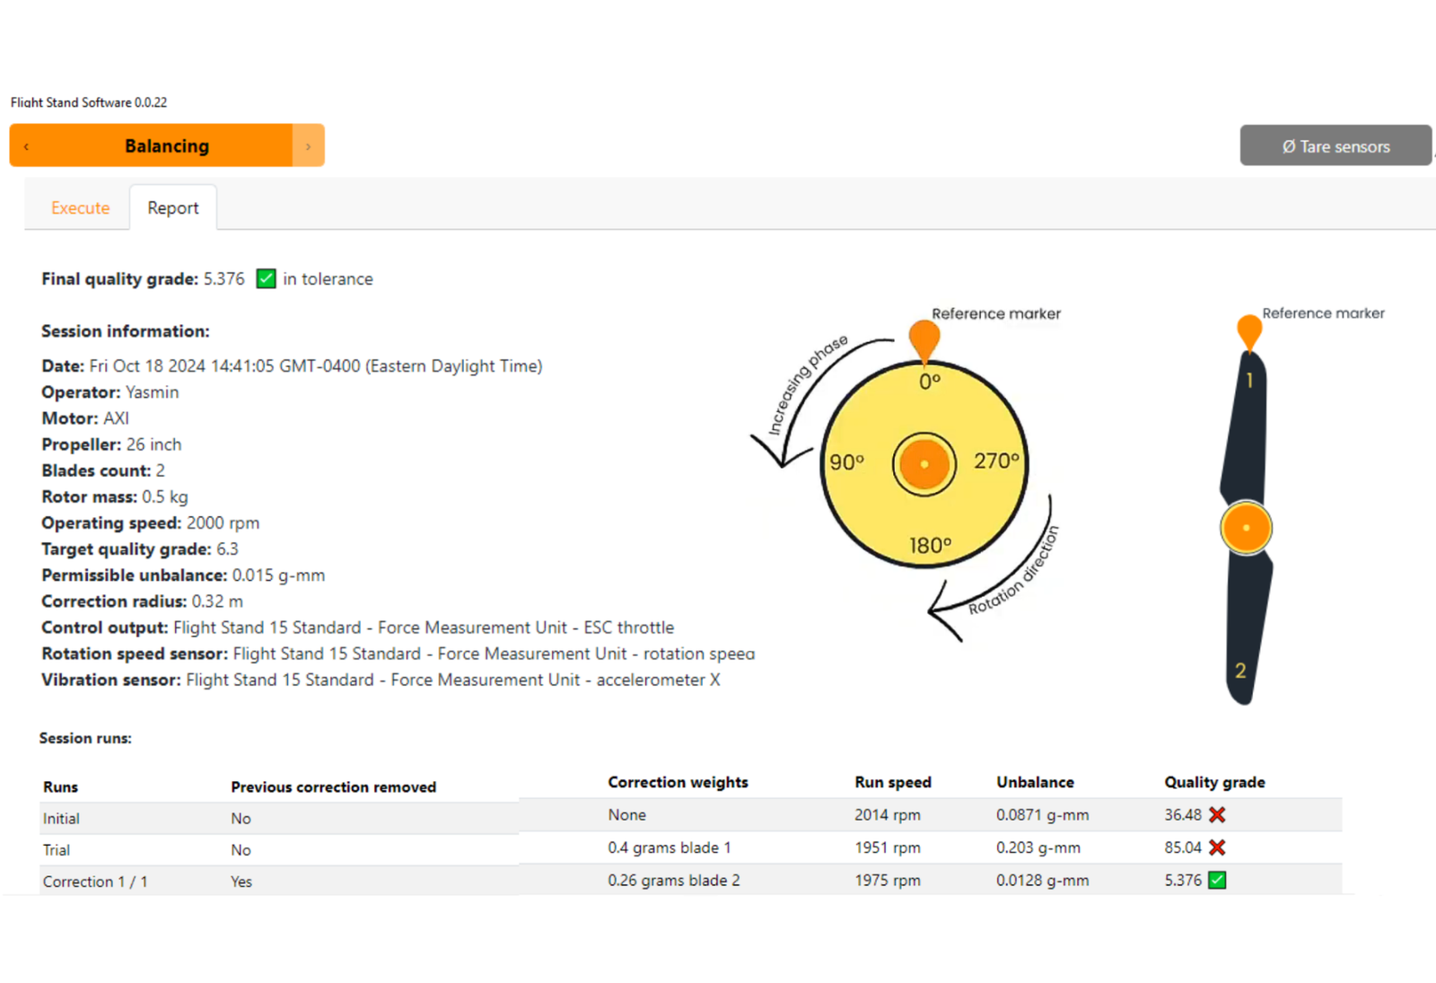The height and width of the screenshot is (983, 1436).
Task: Click the green in tolerance checkmark at top
Action: (266, 279)
